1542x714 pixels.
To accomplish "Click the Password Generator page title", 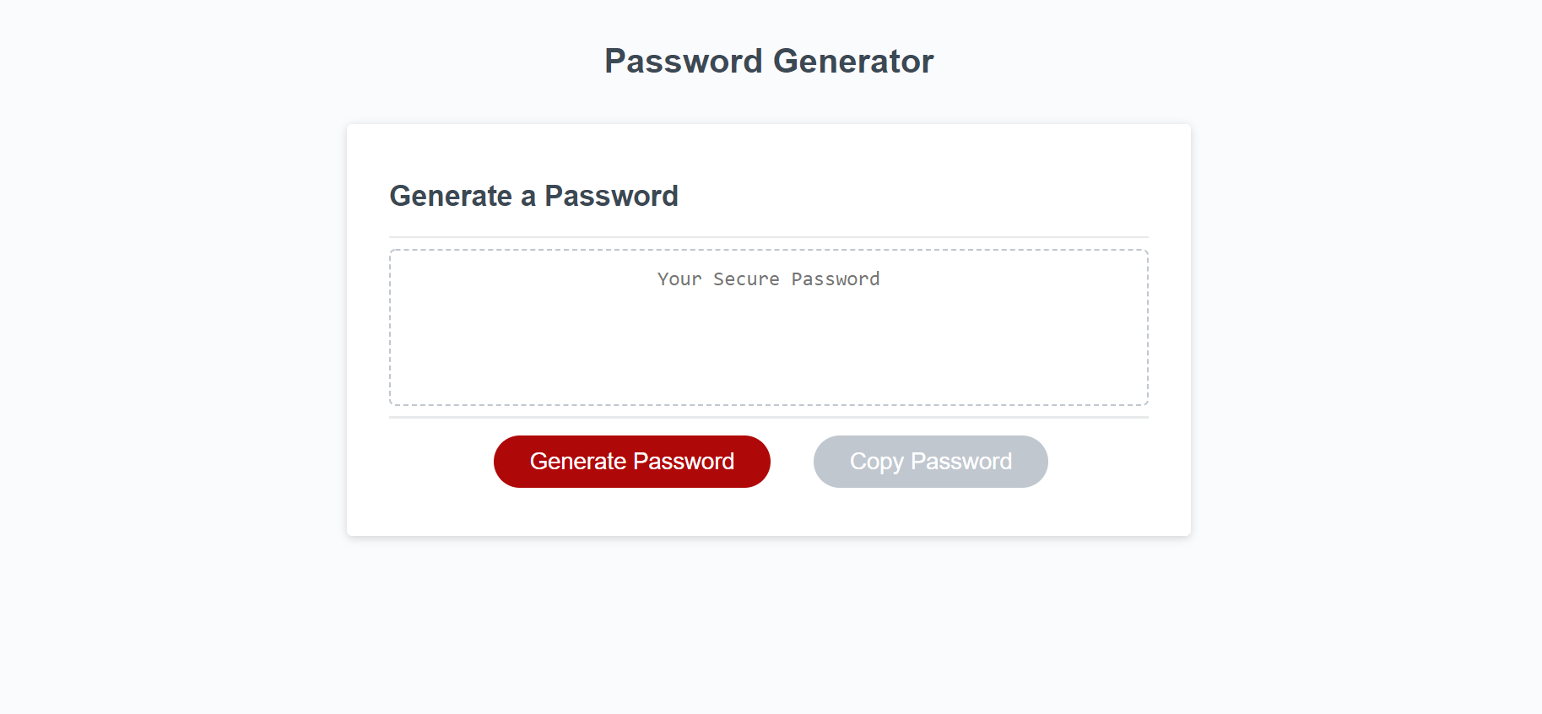I will (x=768, y=60).
